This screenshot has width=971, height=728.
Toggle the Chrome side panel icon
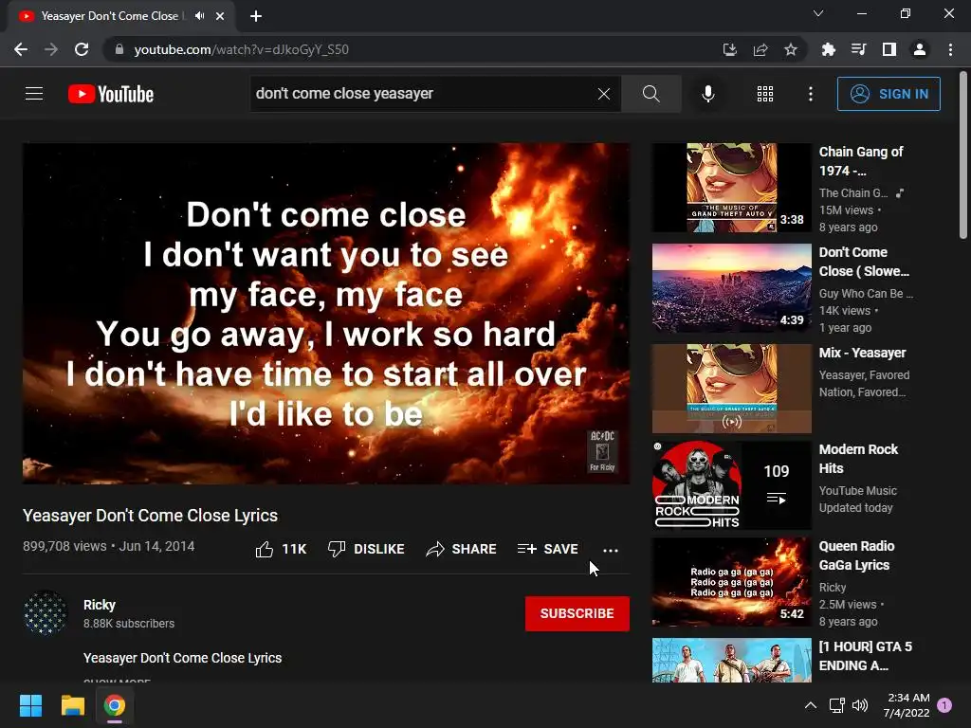point(889,49)
